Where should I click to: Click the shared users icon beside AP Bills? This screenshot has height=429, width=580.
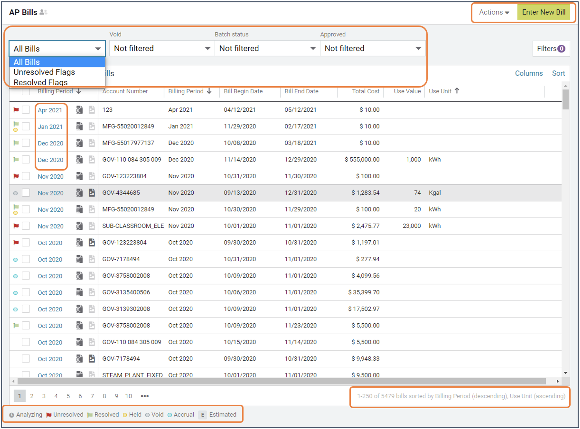(43, 12)
